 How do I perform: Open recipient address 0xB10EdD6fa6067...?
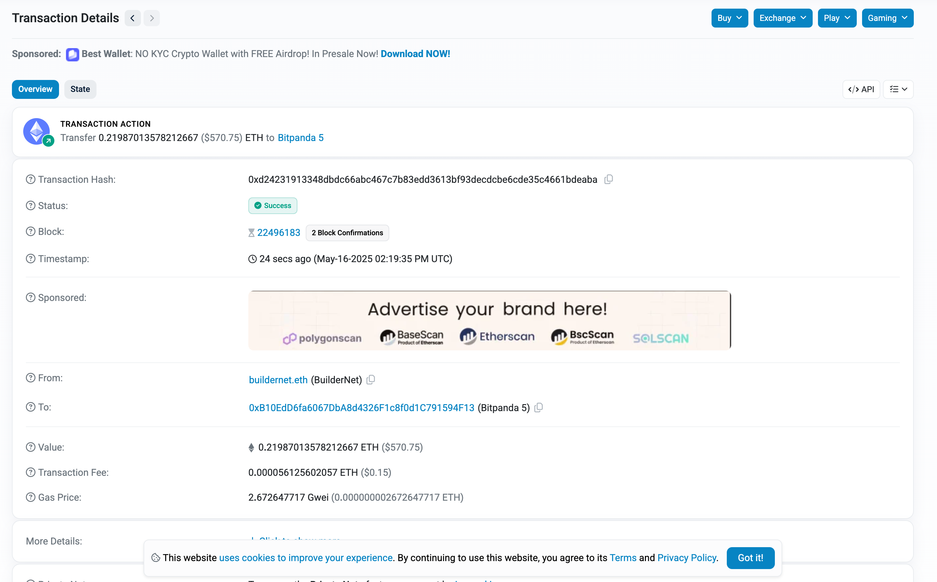click(x=361, y=407)
